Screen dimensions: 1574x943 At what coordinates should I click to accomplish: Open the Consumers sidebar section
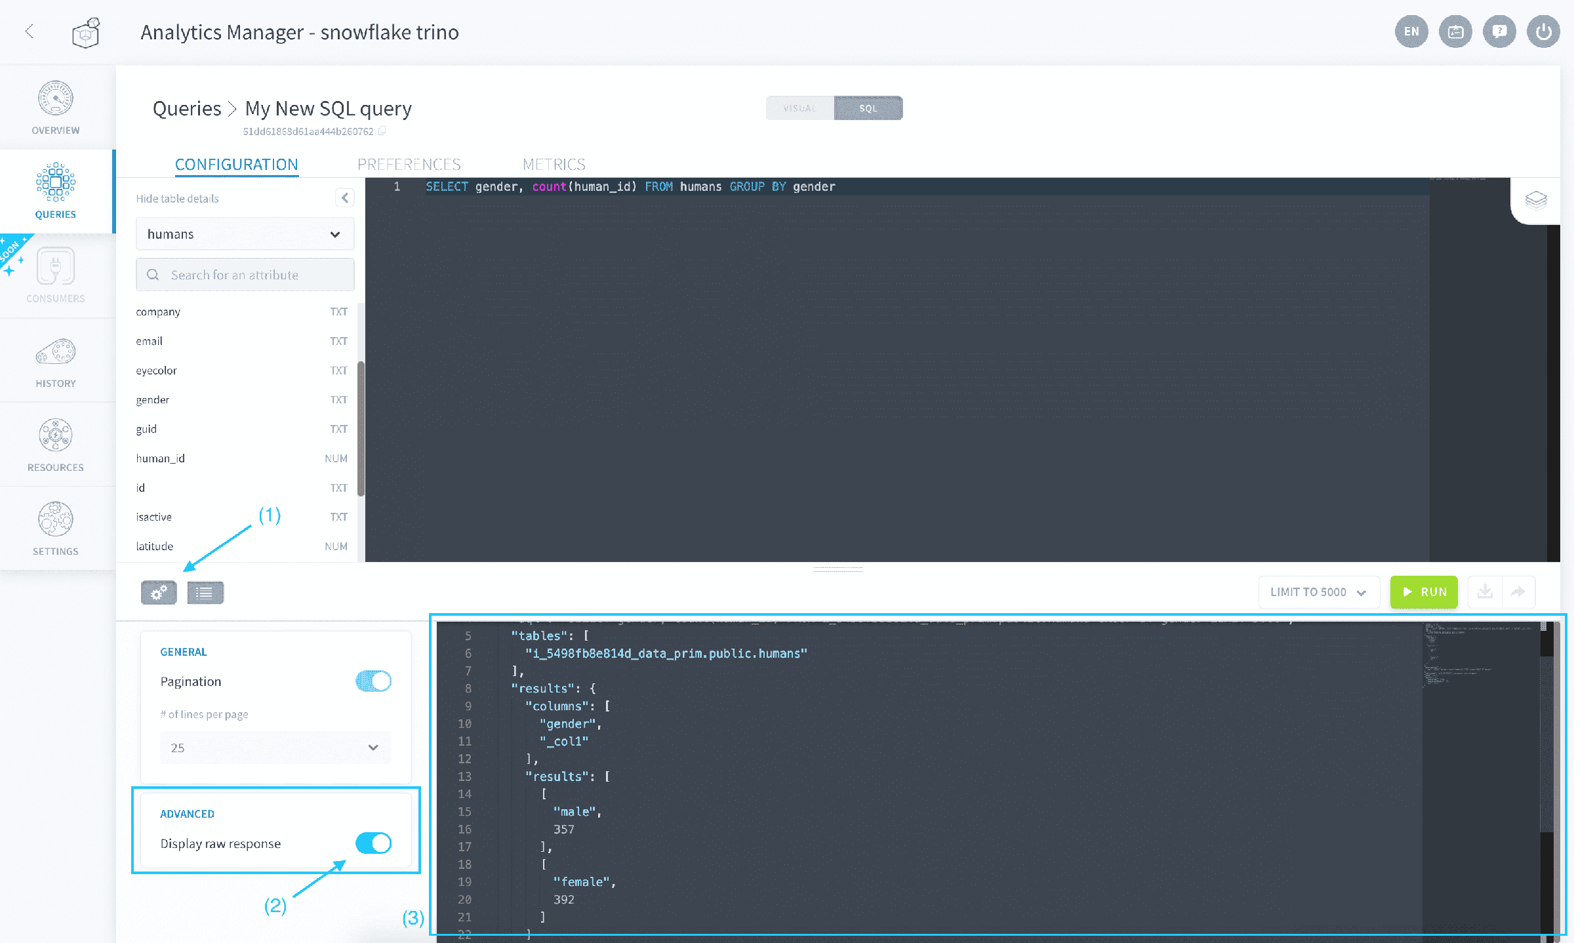pyautogui.click(x=56, y=275)
